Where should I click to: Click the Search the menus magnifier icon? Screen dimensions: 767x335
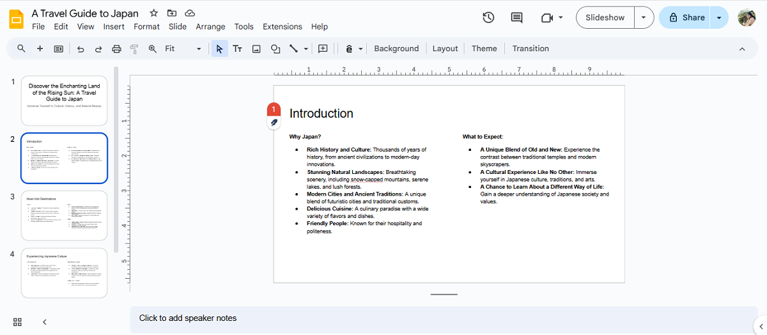tap(21, 49)
